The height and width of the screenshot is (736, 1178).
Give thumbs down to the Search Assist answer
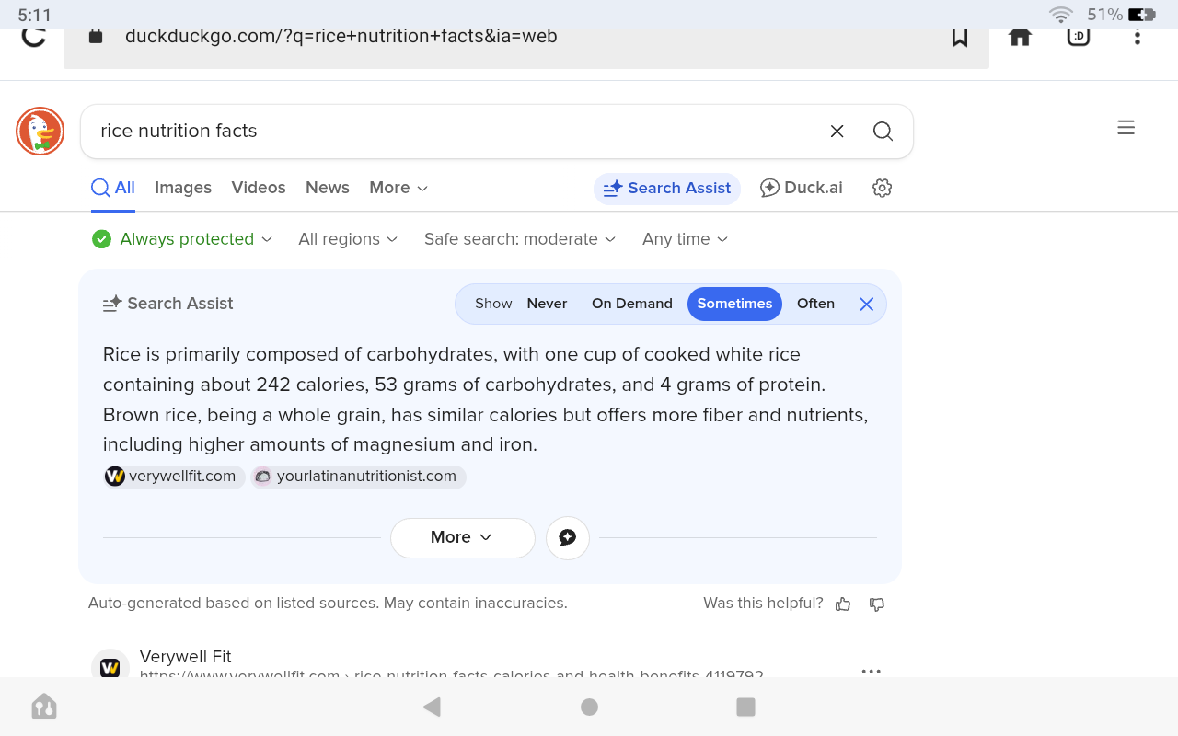[x=877, y=604]
